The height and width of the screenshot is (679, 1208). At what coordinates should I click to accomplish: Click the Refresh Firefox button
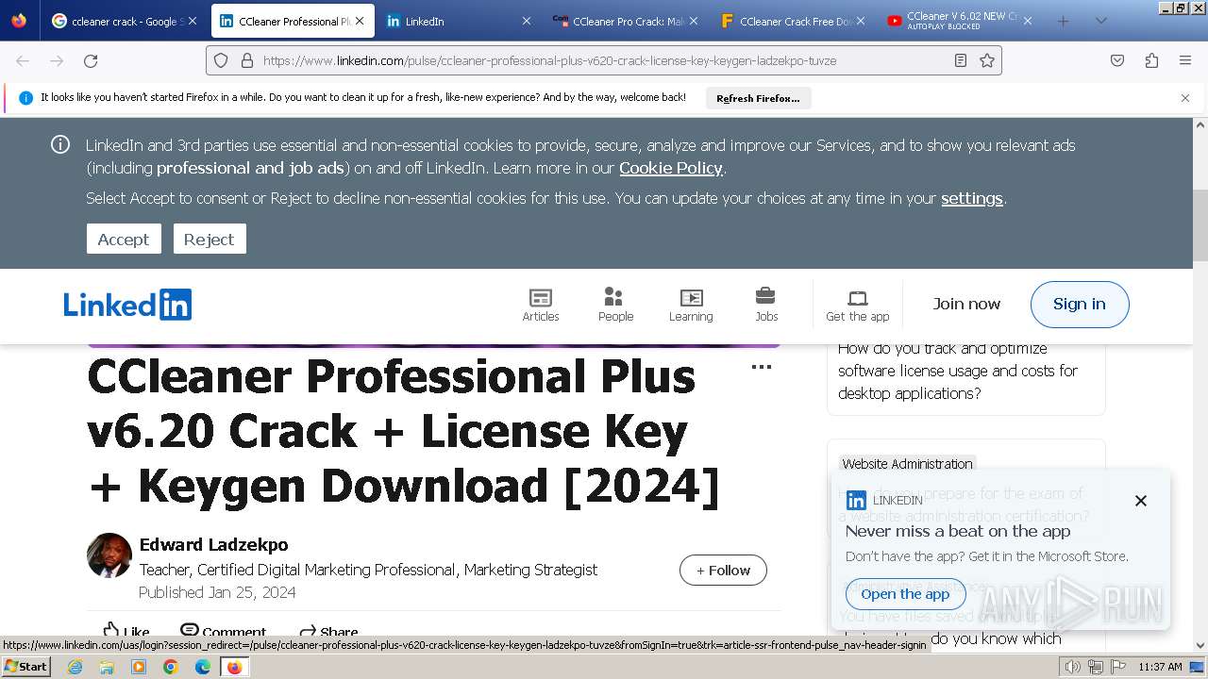(x=758, y=98)
